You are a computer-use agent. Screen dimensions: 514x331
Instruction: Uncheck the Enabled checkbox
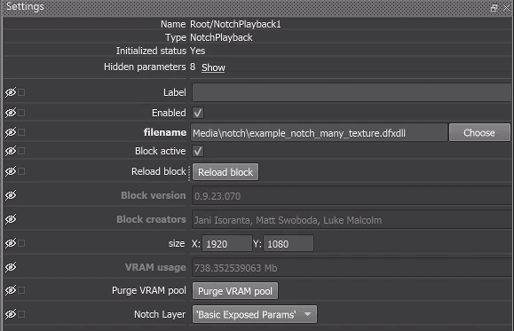[198, 113]
